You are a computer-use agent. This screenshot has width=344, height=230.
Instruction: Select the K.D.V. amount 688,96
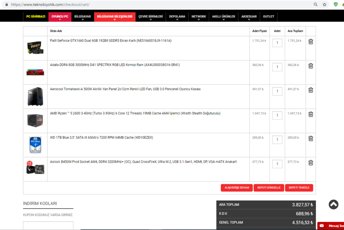coord(305,214)
